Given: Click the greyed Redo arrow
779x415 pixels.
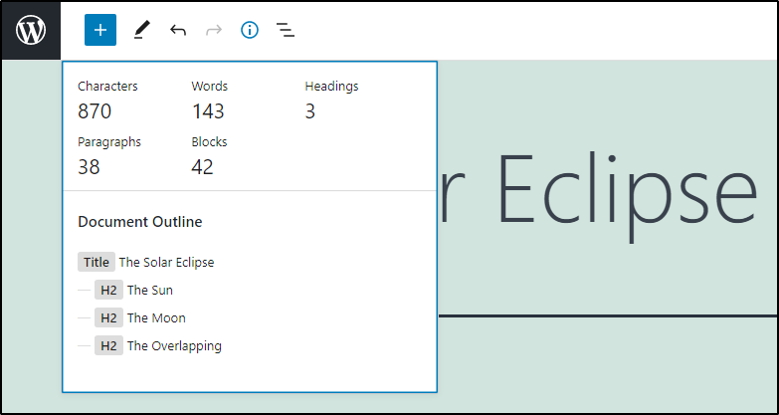Looking at the screenshot, I should coord(214,30).
